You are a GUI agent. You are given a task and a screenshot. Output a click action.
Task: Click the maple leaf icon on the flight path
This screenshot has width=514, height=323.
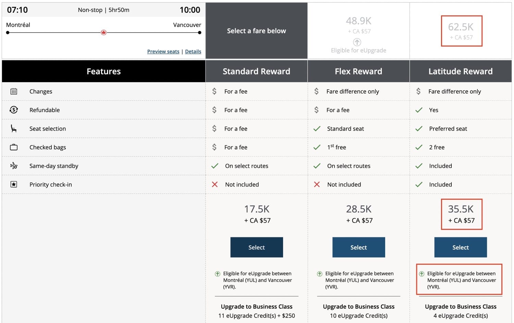pos(103,32)
